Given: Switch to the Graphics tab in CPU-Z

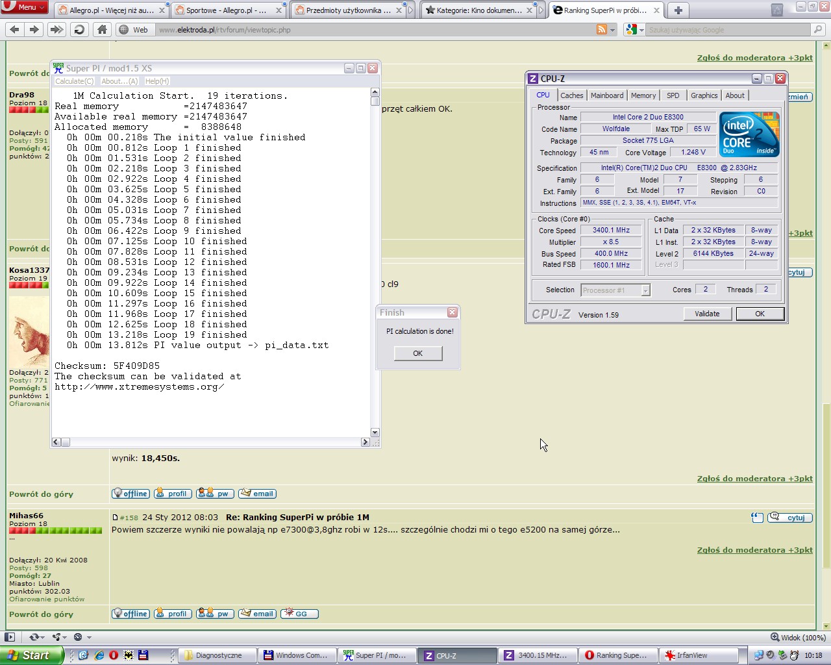Looking at the screenshot, I should click(x=704, y=95).
